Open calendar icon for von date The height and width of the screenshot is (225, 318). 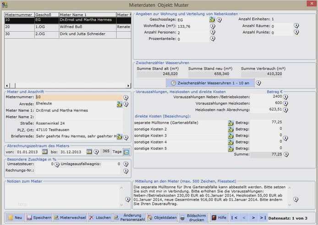tap(44, 152)
